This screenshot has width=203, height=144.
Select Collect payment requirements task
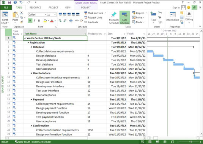click(55, 104)
